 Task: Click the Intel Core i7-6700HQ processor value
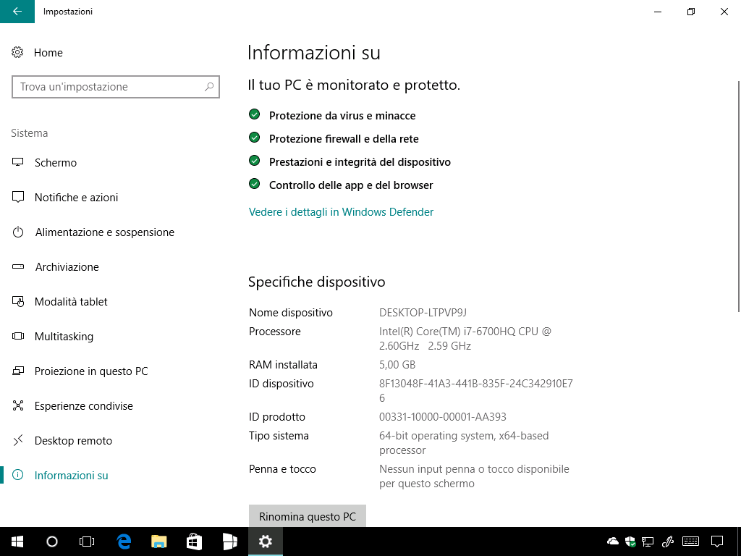[x=465, y=339]
